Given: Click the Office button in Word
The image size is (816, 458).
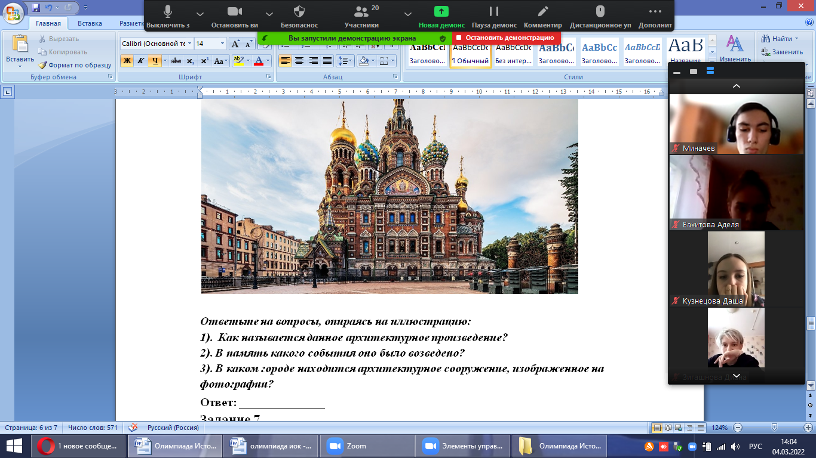Looking at the screenshot, I should point(13,13).
